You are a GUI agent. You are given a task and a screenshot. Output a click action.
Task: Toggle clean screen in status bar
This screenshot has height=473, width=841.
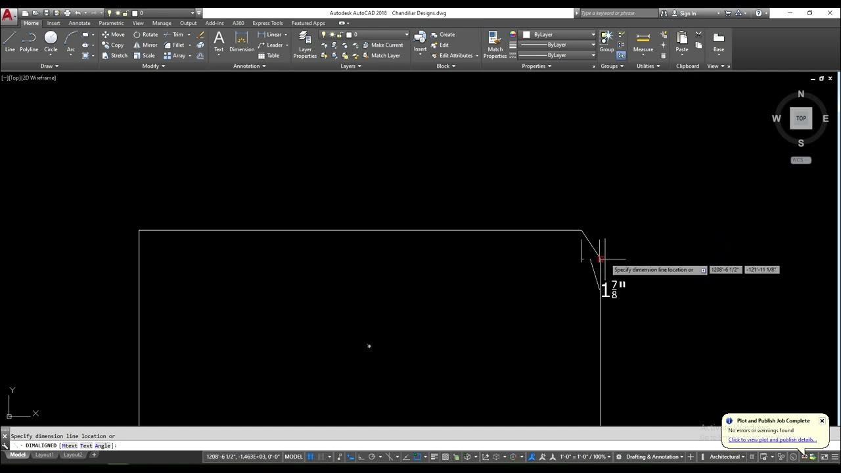click(x=824, y=457)
